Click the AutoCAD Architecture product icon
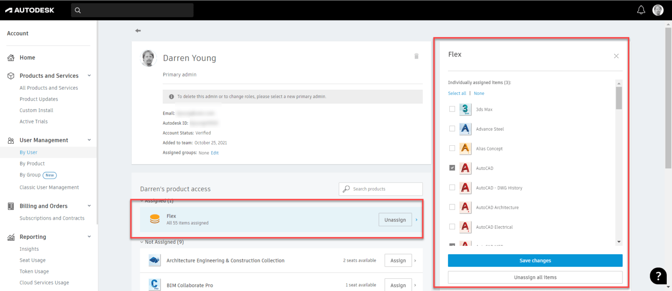Image resolution: width=672 pixels, height=291 pixels. pyautogui.click(x=465, y=207)
